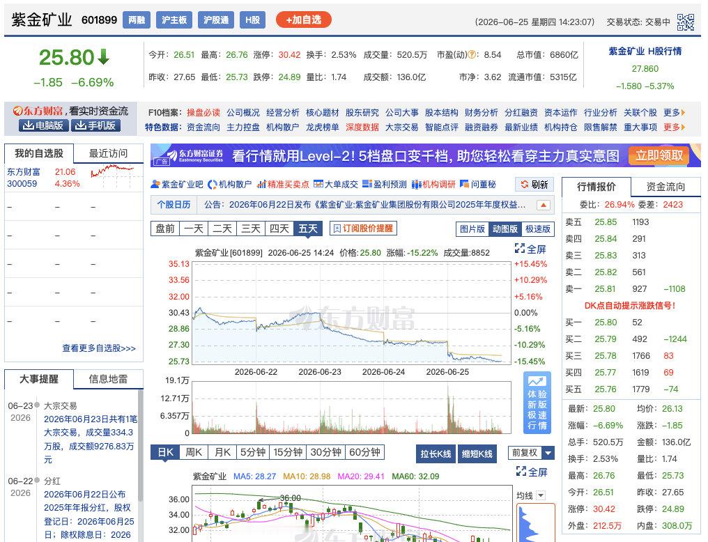Switch to 资金流向 tab
The image size is (708, 542).
click(665, 187)
